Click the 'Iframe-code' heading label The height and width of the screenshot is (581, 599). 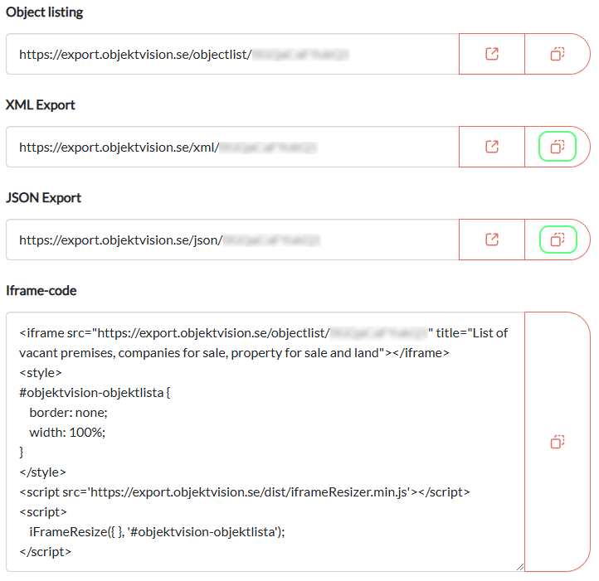pyautogui.click(x=41, y=291)
